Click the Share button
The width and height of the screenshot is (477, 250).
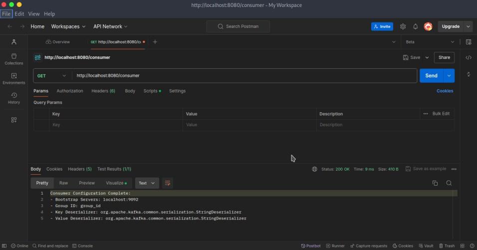pyautogui.click(x=444, y=57)
